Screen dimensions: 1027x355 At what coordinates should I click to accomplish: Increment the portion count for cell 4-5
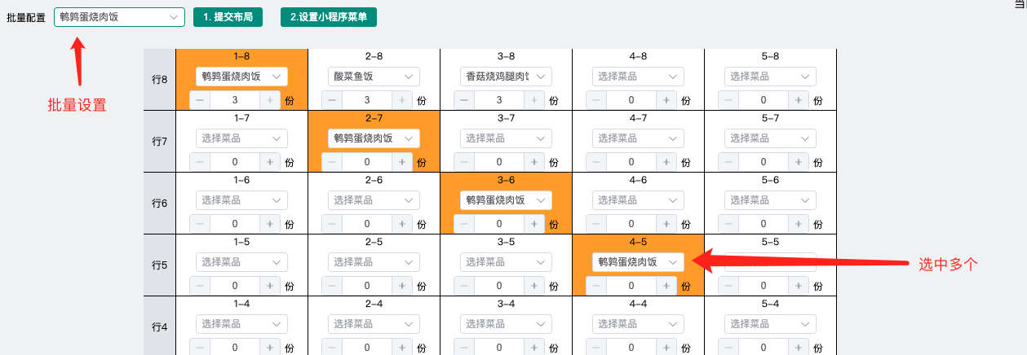[x=666, y=286]
